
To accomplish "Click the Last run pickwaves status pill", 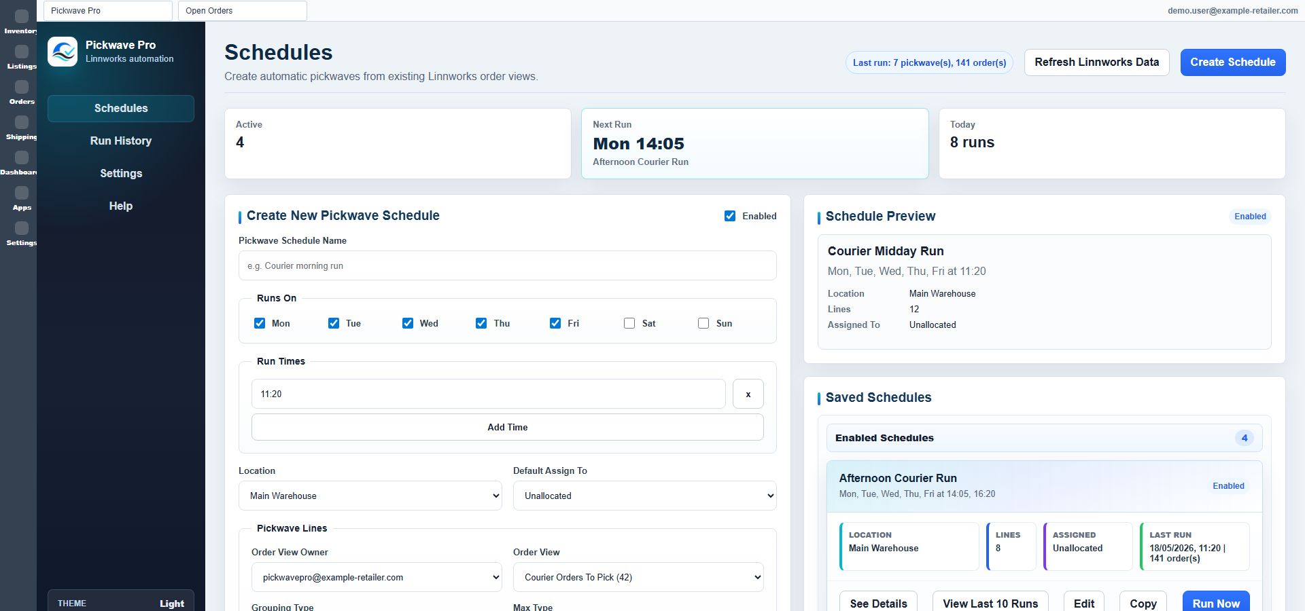I will (x=929, y=62).
